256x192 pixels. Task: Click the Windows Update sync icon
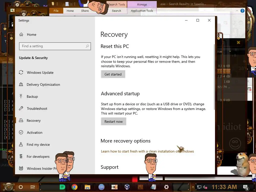pyautogui.click(x=21, y=72)
